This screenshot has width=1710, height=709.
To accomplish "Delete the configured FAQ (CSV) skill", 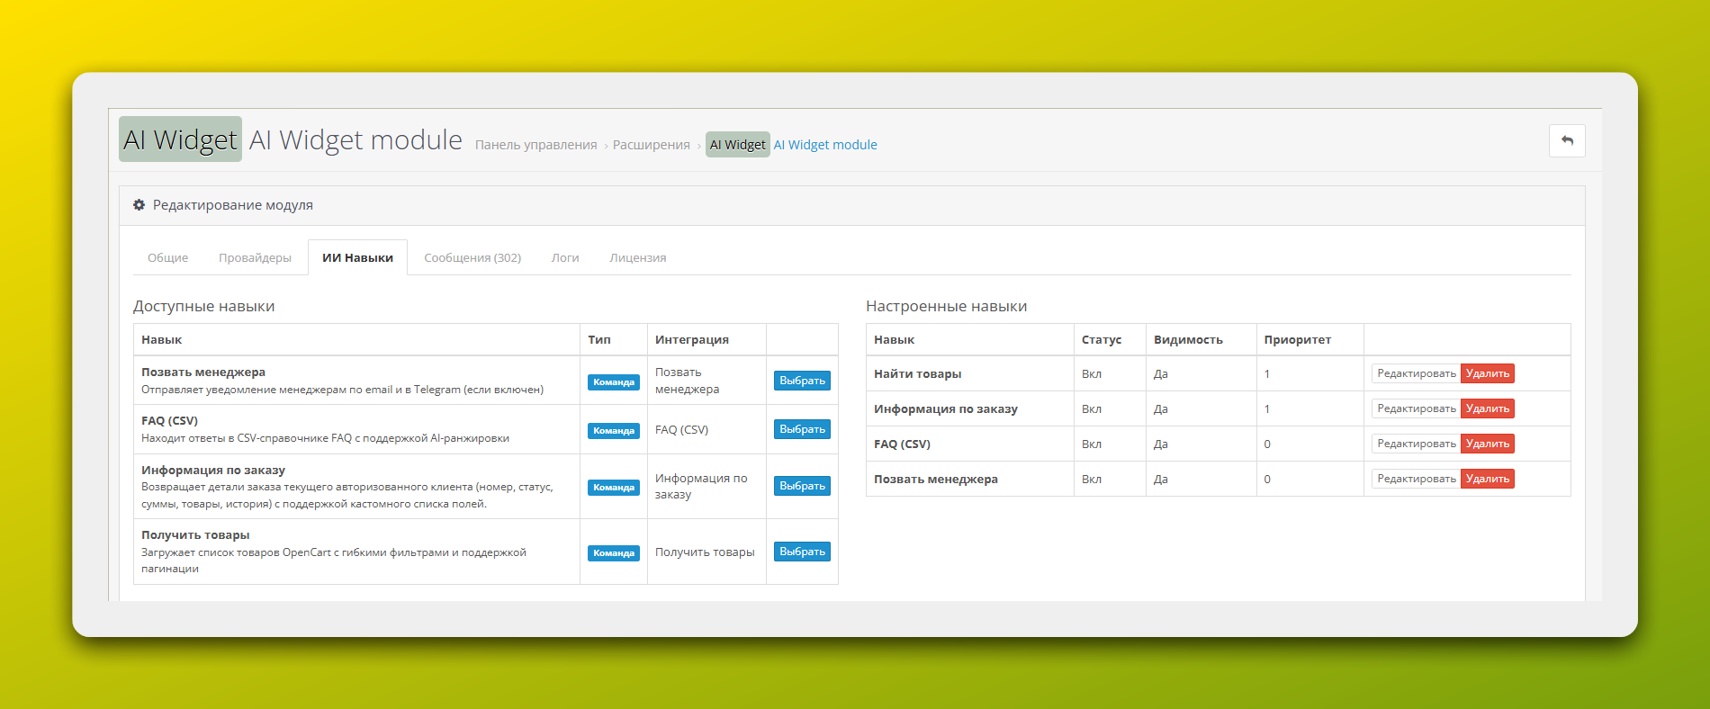I will pyautogui.click(x=1487, y=444).
